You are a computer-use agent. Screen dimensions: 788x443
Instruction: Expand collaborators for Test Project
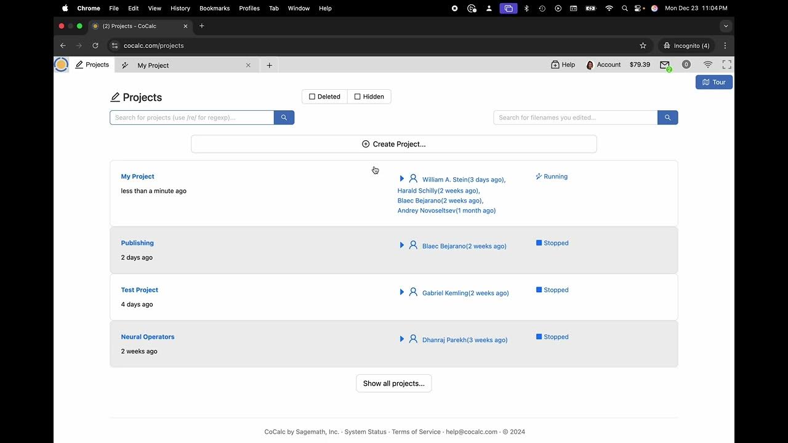tap(401, 292)
